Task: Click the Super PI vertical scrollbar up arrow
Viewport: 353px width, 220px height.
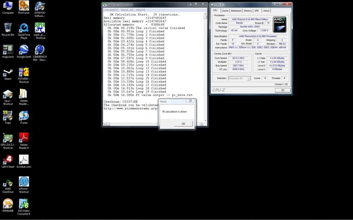Action: pos(205,14)
